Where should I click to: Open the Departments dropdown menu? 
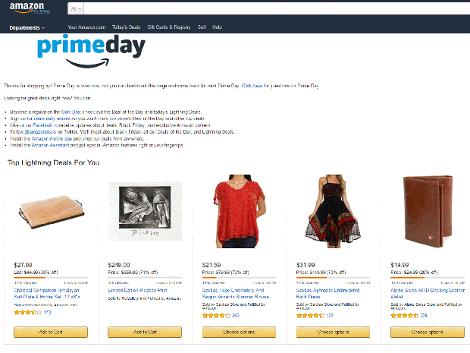click(x=27, y=27)
